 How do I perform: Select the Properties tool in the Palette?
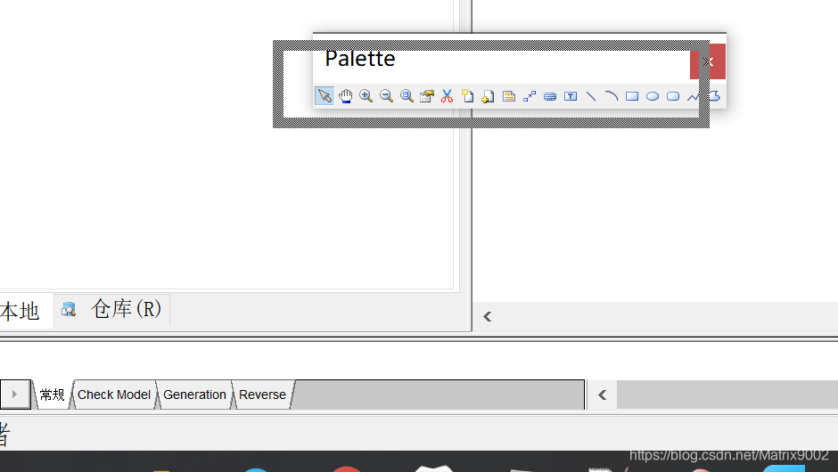426,96
